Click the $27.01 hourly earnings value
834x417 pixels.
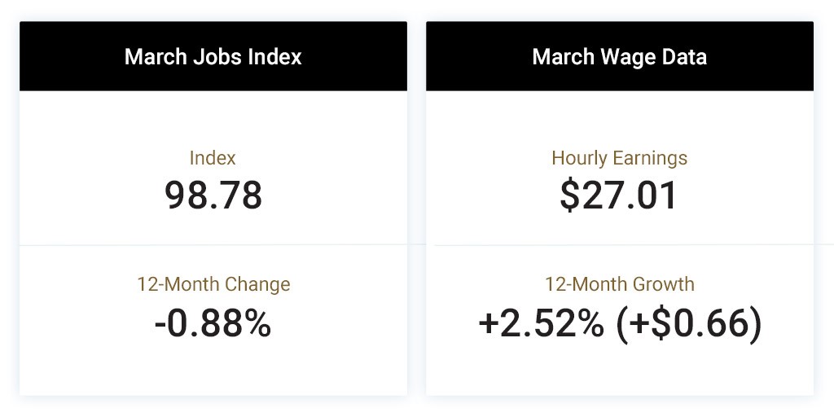point(619,195)
